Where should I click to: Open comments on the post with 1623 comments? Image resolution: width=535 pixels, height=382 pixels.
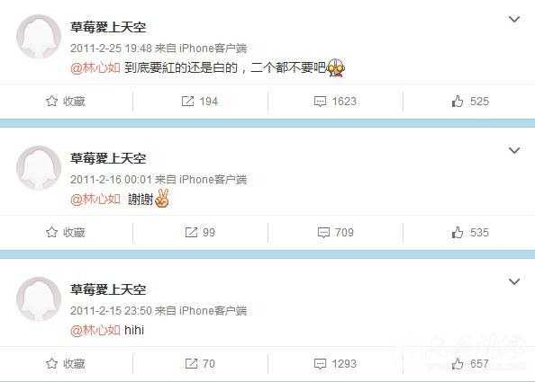coord(335,101)
